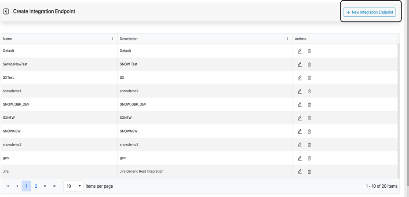Open the Name column options menu
The width and height of the screenshot is (409, 197).
(113, 39)
